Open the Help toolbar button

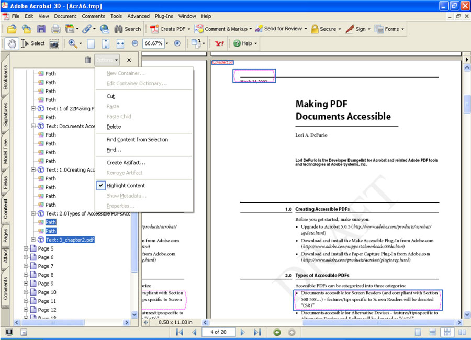click(245, 43)
